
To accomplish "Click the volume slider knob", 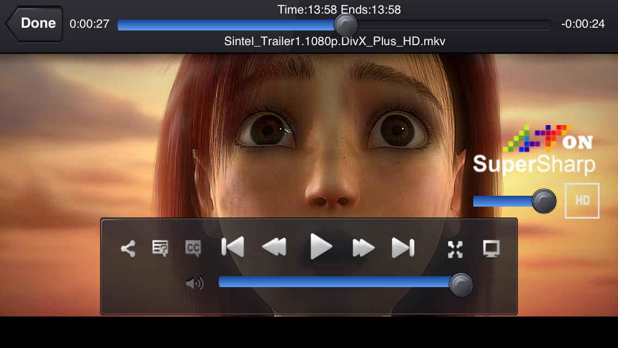I will point(461,284).
